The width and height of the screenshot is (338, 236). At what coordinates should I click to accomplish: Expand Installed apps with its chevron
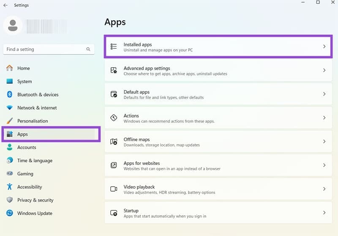[324, 47]
